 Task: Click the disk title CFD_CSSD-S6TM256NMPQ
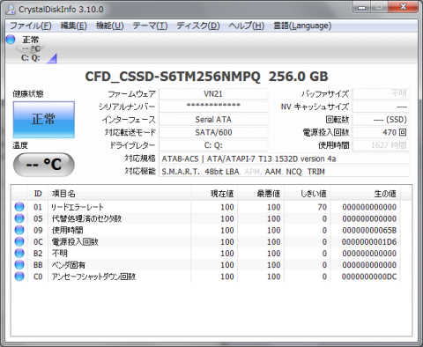(173, 77)
